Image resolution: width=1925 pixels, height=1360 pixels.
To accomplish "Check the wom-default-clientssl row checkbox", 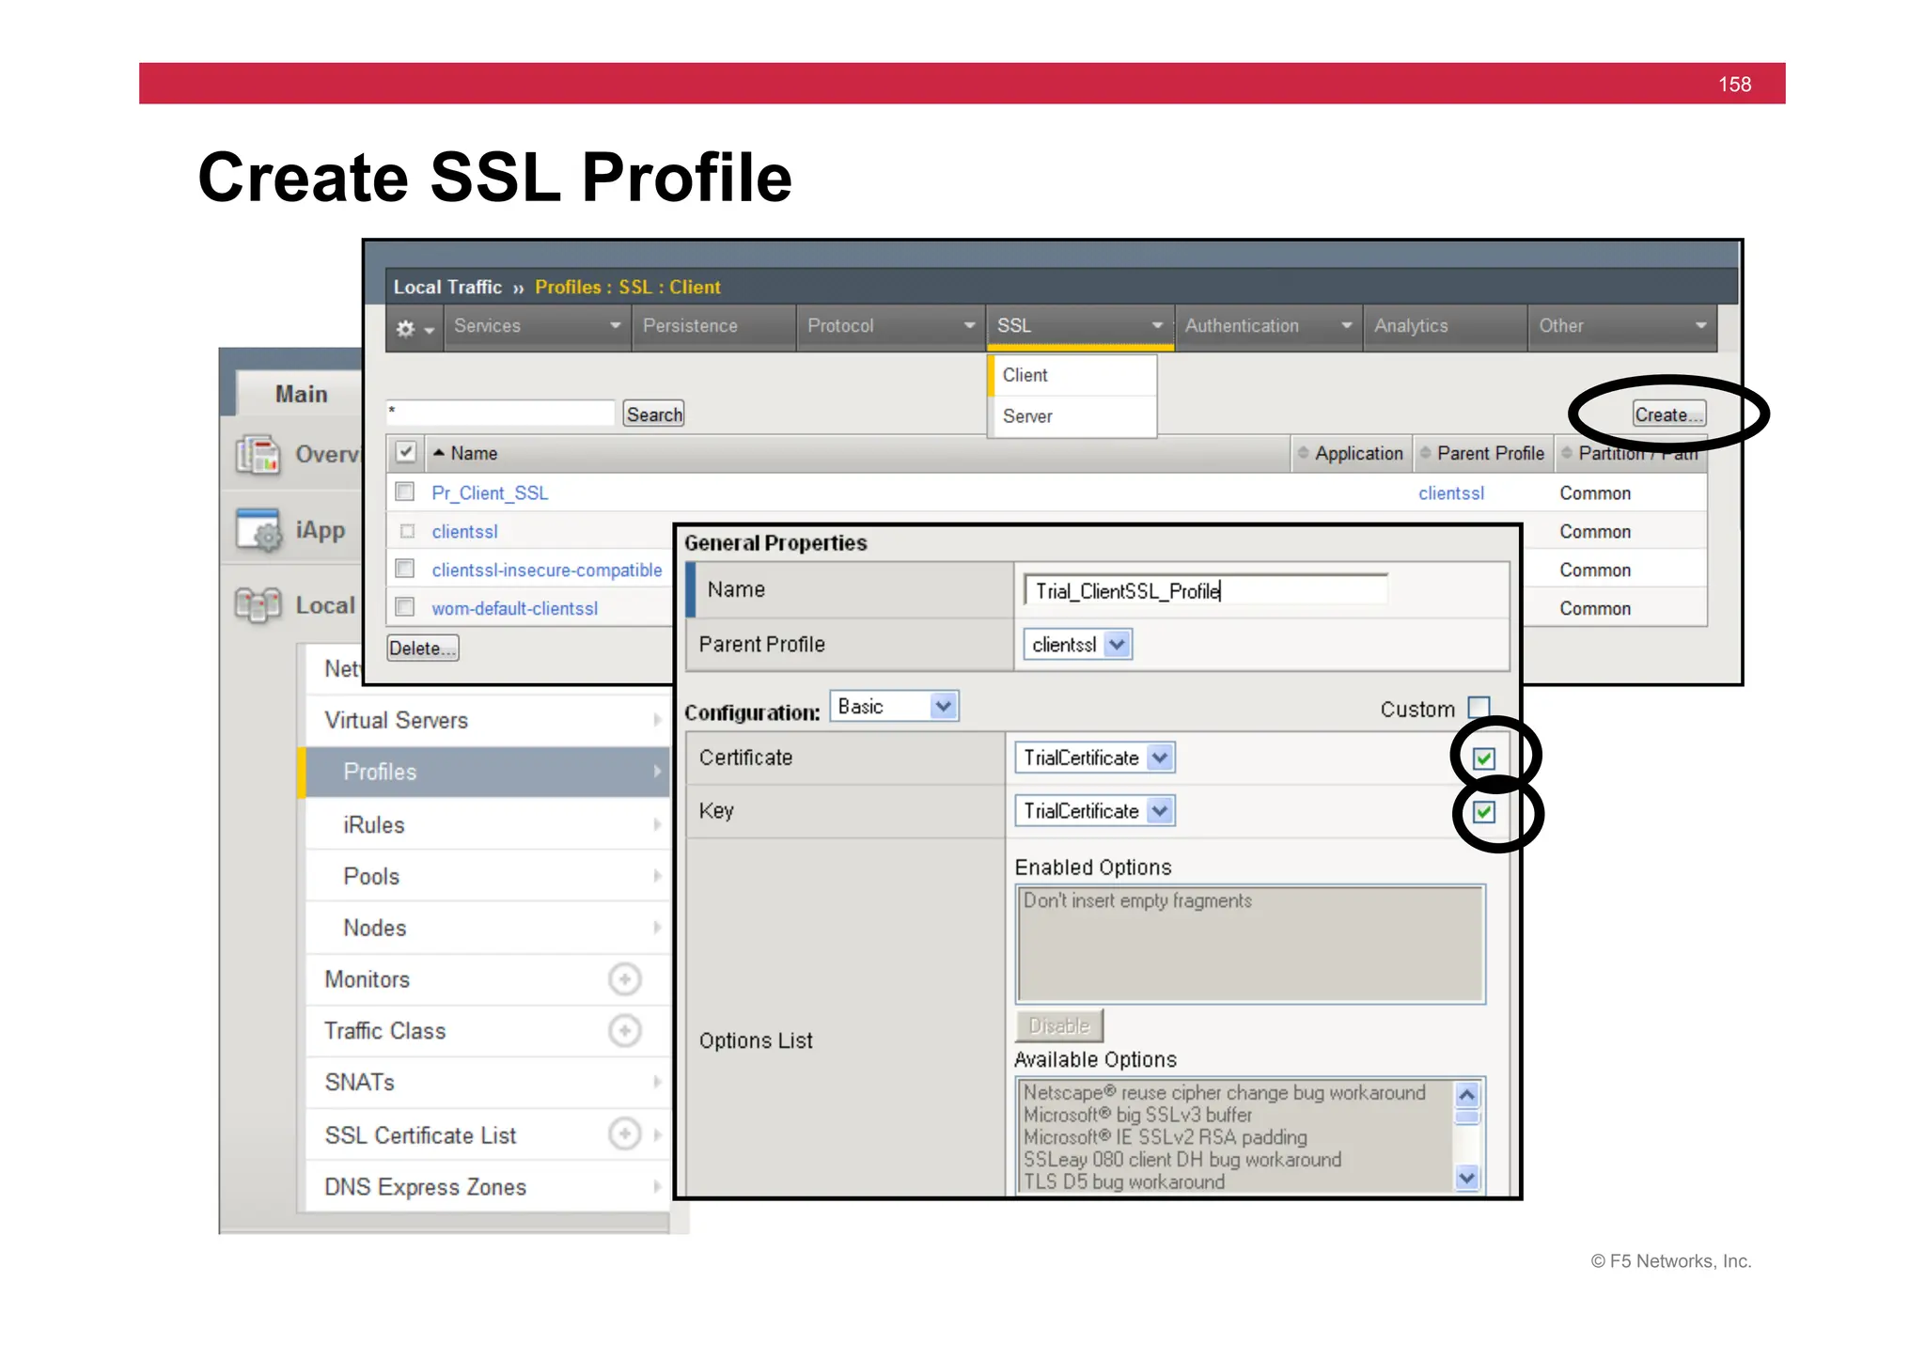I will (405, 607).
